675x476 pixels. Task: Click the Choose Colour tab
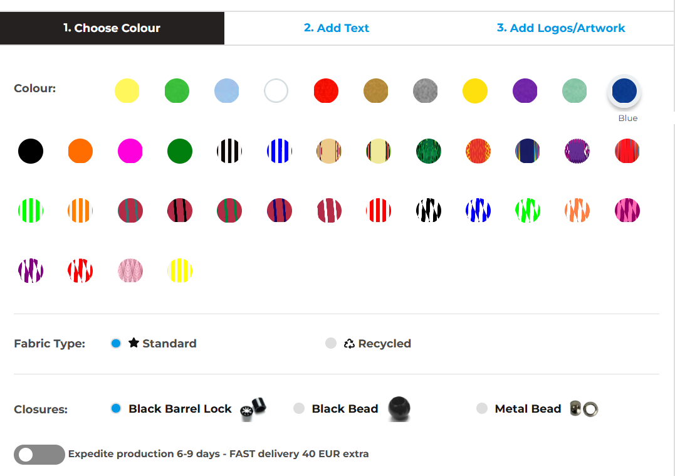112,28
